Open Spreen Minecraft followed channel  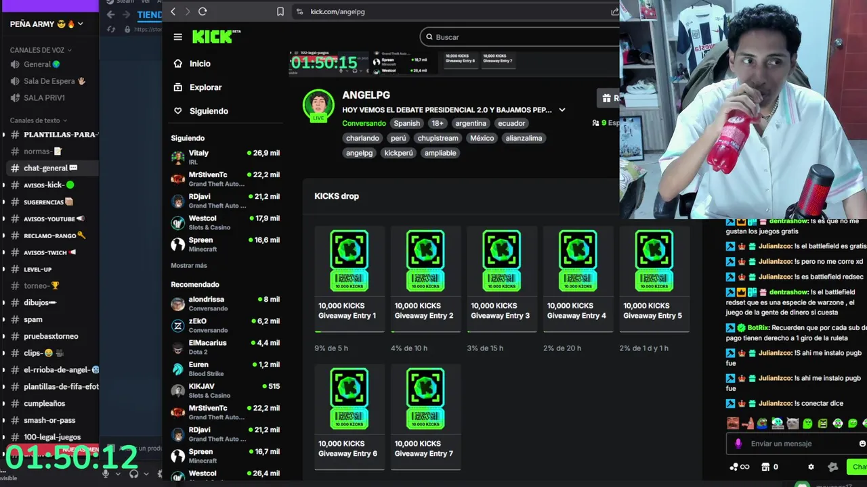tap(226, 244)
